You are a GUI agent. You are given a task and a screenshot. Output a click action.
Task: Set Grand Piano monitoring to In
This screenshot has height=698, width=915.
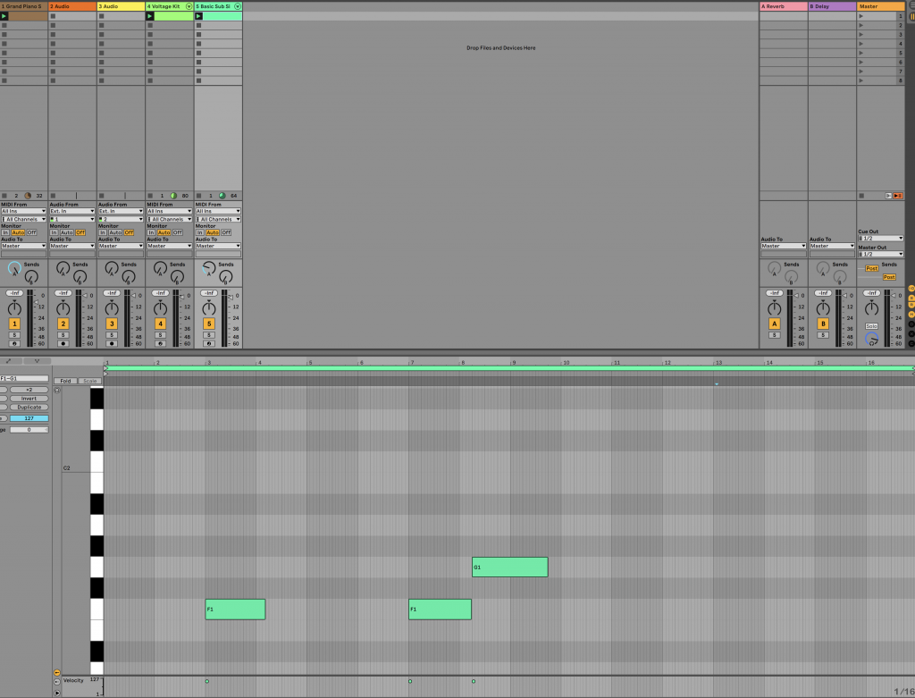(6, 232)
